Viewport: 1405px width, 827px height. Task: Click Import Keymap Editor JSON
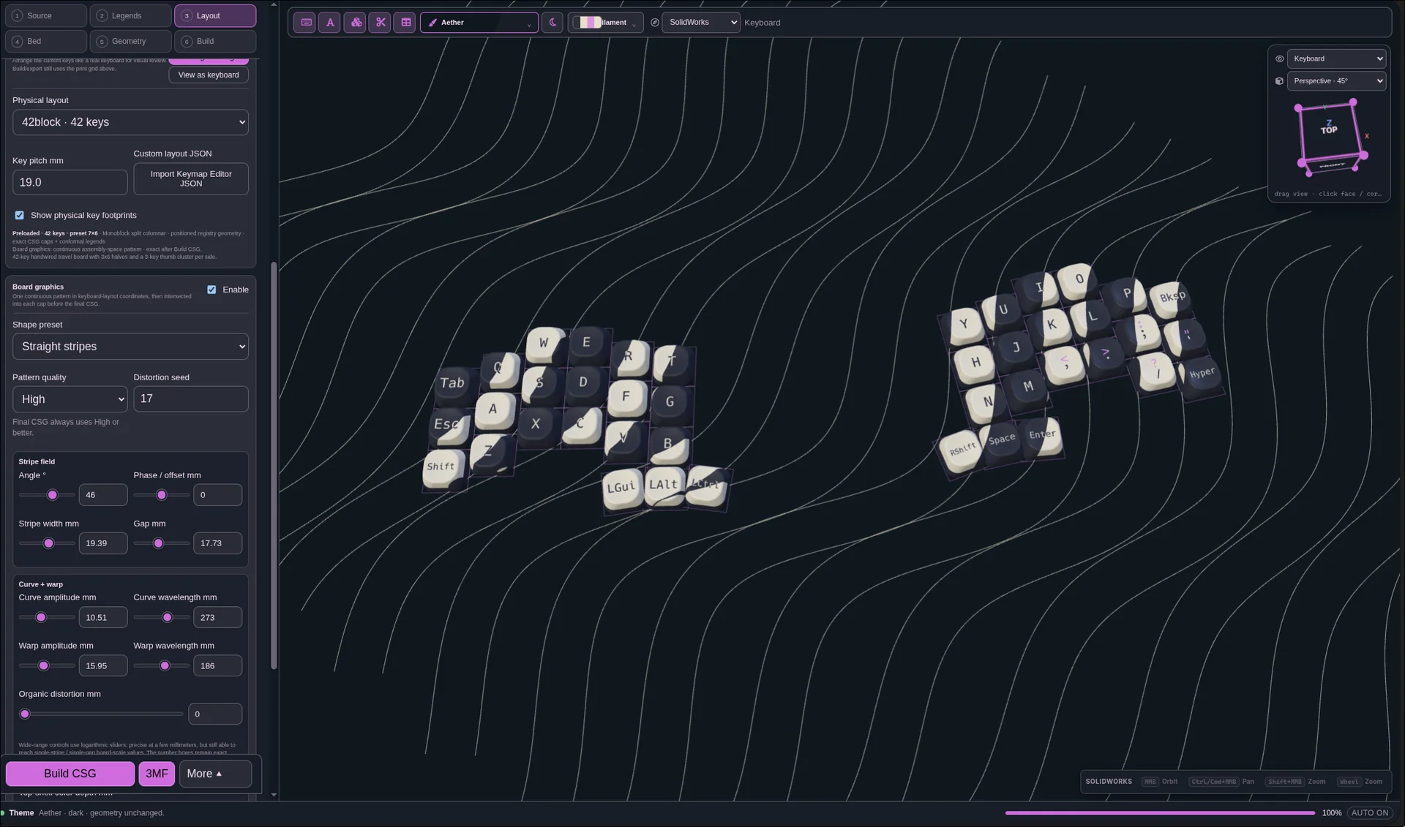(191, 179)
